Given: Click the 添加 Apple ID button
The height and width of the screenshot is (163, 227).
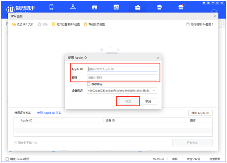Looking at the screenshot, I should point(200,113).
